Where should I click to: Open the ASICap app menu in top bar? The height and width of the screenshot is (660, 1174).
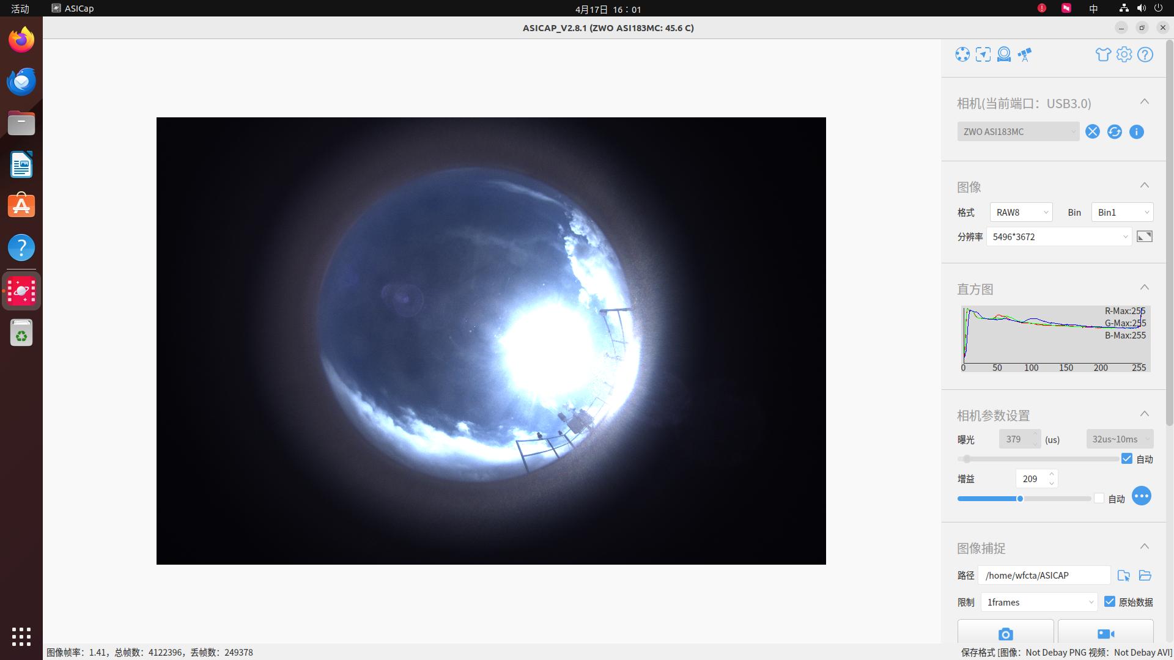pyautogui.click(x=73, y=9)
